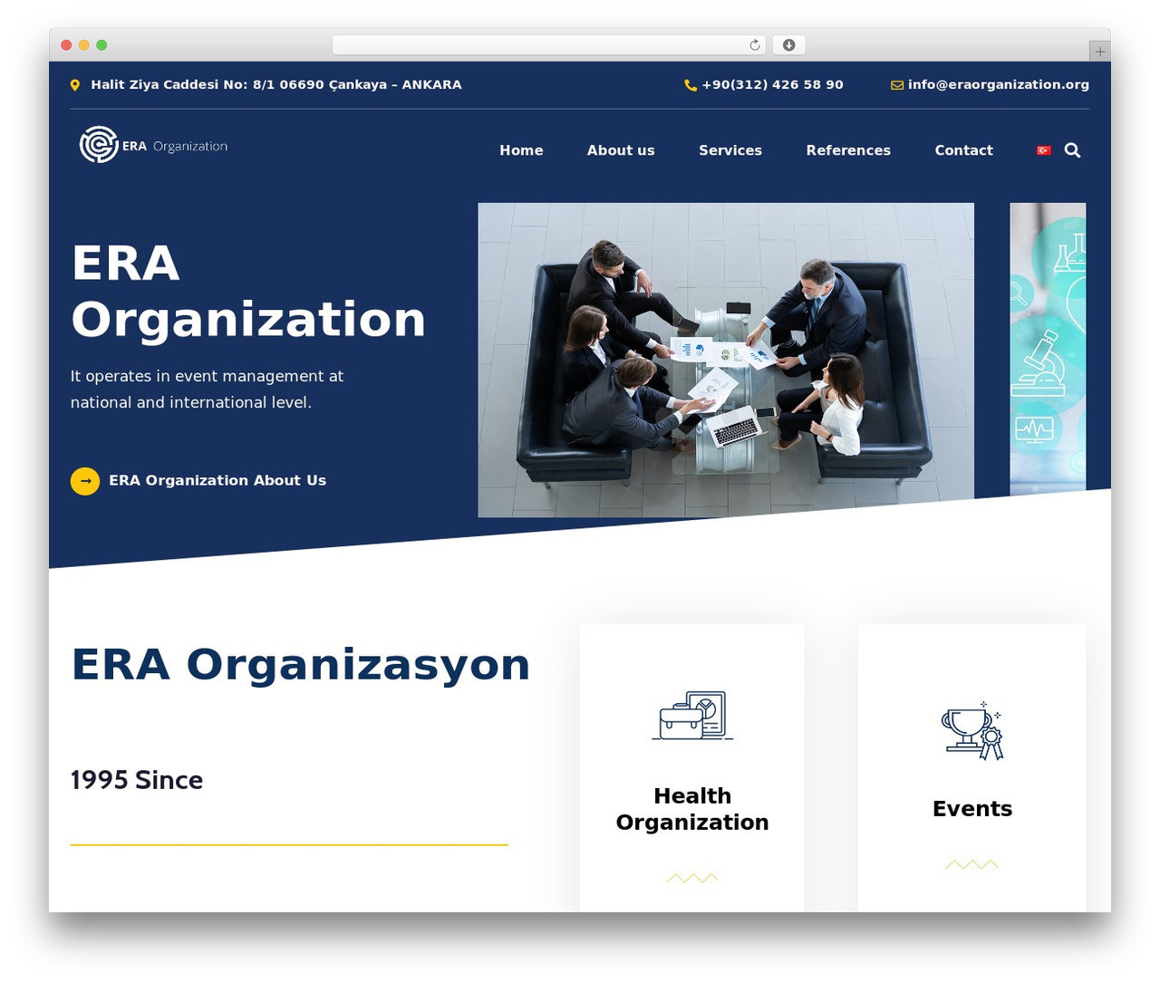1160x982 pixels.
Task: Open the Contact menu item
Action: pos(963,150)
